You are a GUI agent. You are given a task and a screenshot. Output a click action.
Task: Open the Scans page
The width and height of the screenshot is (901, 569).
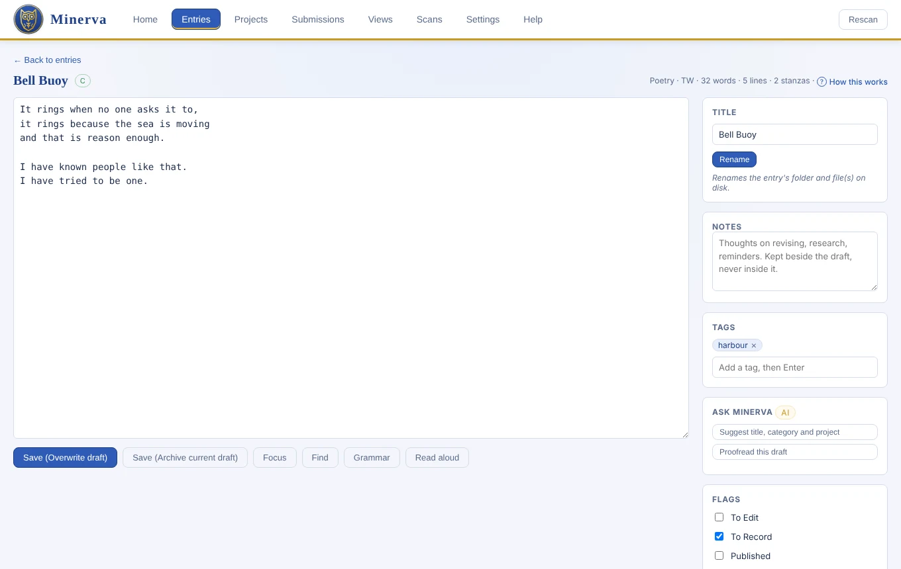pos(429,19)
